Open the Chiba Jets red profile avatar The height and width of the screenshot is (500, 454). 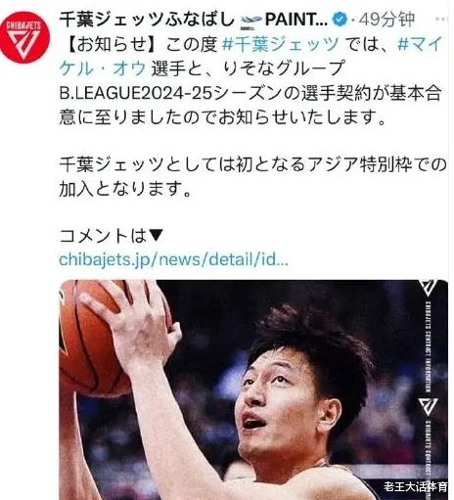click(24, 37)
